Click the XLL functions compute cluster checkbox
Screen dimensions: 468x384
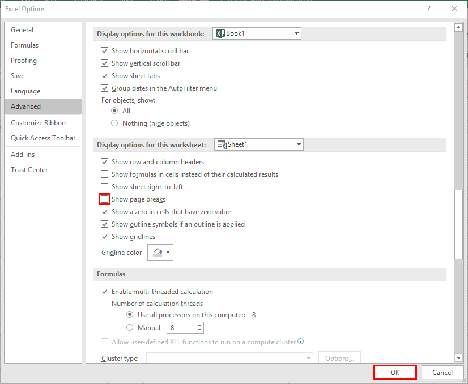click(x=104, y=342)
